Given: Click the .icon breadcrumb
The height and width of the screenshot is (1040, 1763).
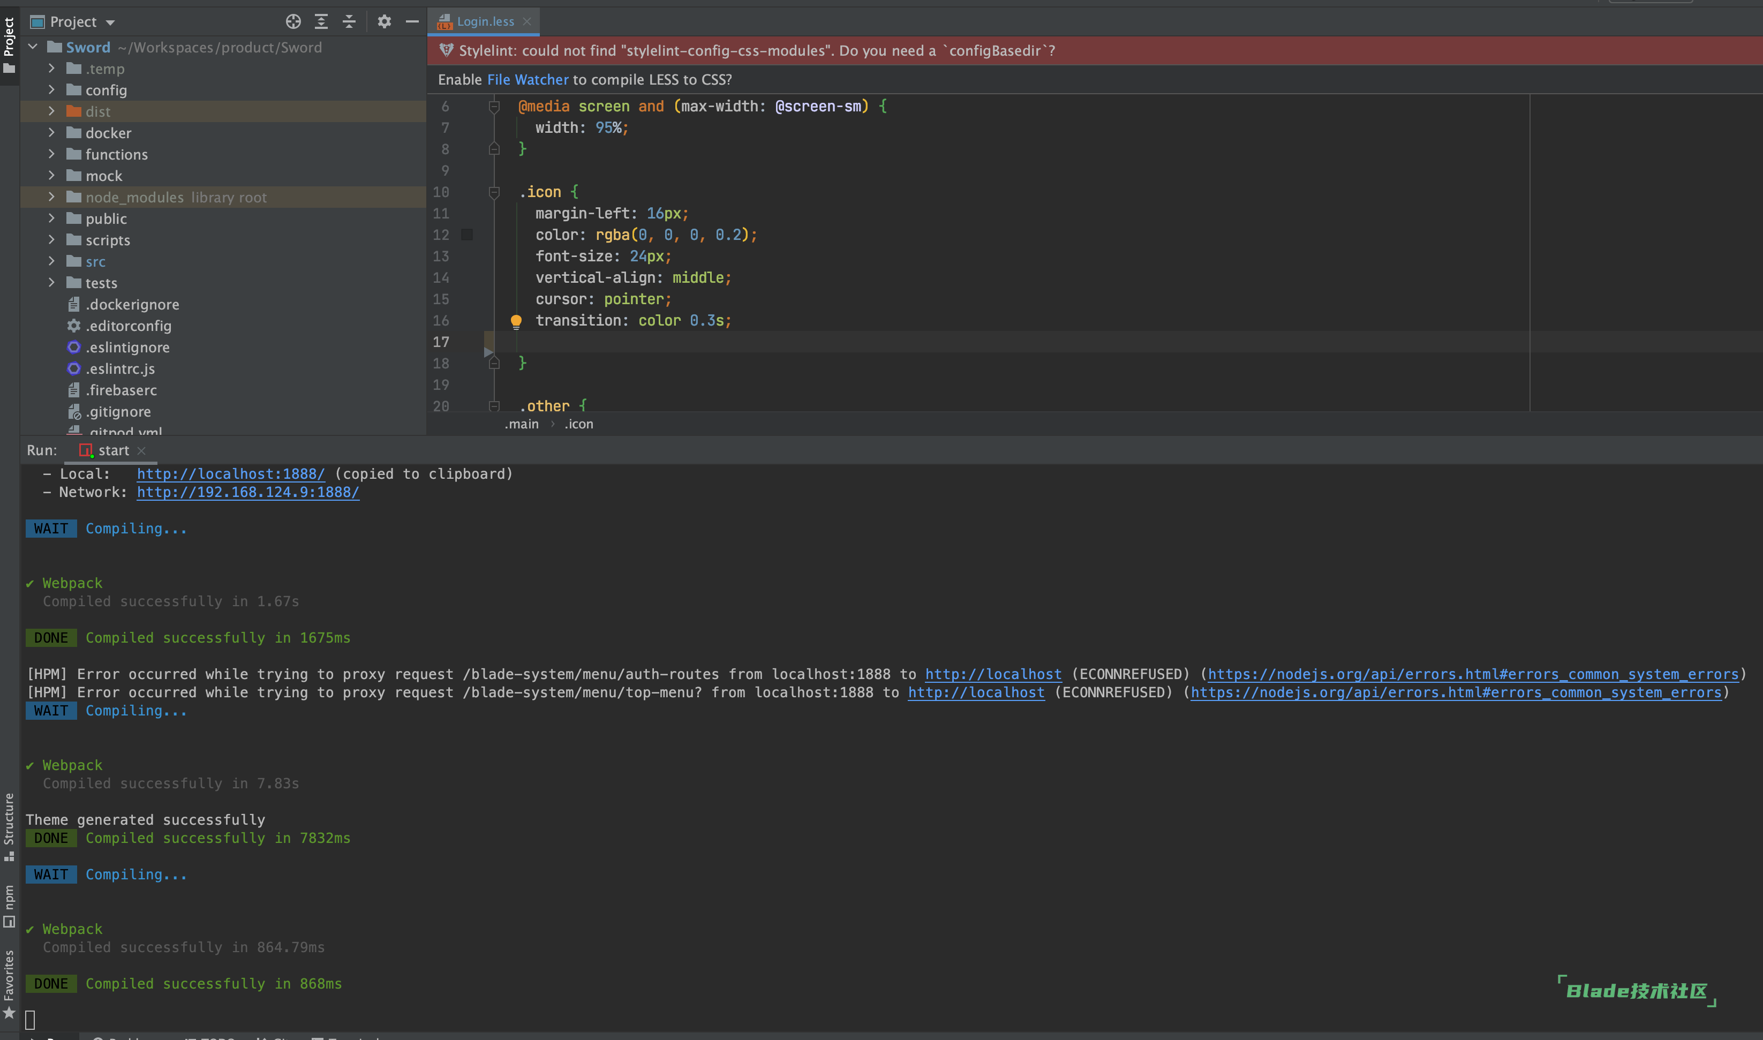Looking at the screenshot, I should tap(579, 424).
